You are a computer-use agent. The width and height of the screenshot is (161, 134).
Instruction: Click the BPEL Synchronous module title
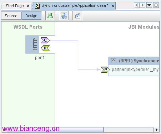pyautogui.click(x=139, y=61)
